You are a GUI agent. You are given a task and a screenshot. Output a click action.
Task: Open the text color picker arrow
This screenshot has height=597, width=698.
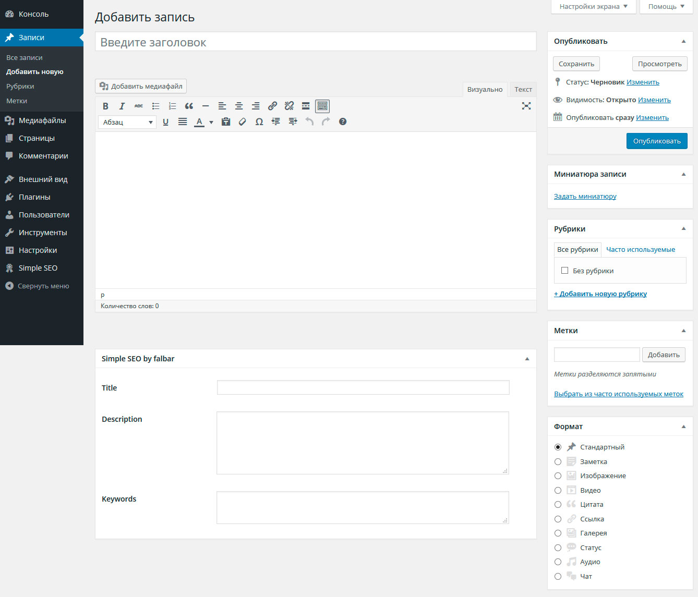click(x=211, y=122)
